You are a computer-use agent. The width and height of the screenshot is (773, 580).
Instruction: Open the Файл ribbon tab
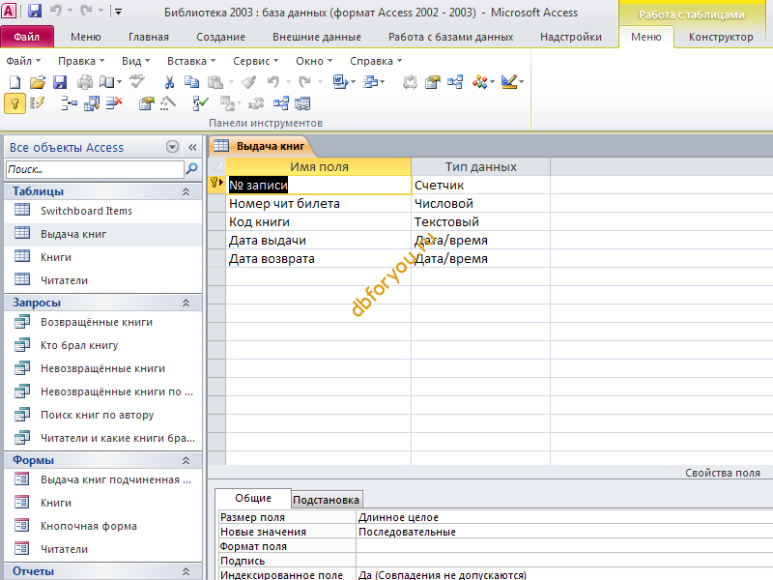27,37
